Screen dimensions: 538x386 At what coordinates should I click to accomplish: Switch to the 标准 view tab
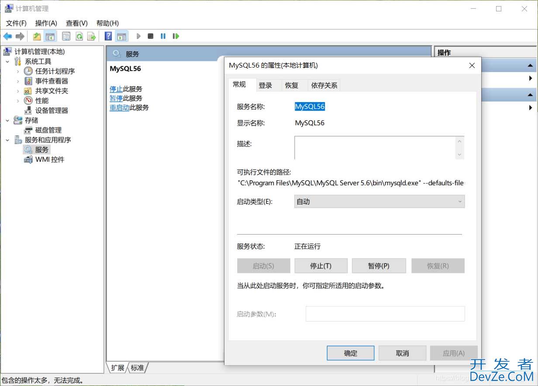138,368
